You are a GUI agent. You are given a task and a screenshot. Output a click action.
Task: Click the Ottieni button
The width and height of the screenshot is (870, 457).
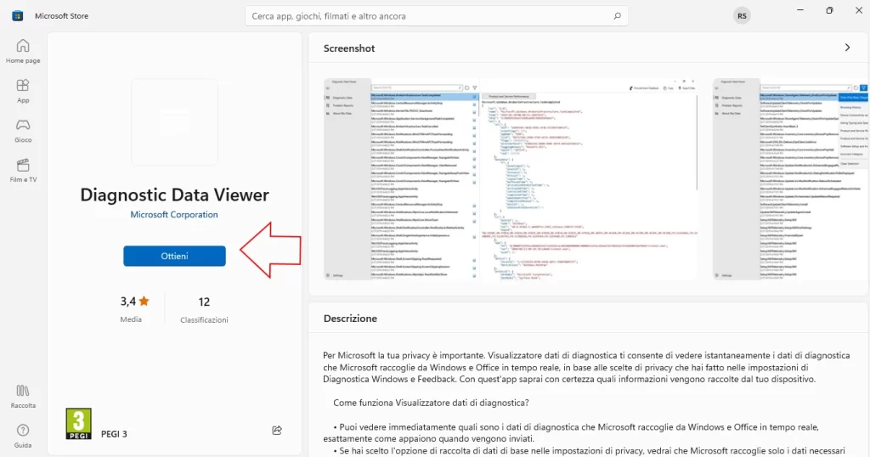[174, 257]
